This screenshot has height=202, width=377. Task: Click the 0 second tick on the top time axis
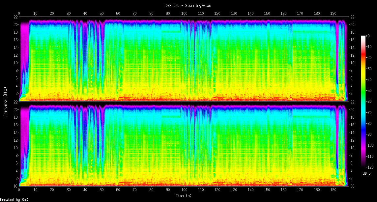tap(19, 14)
